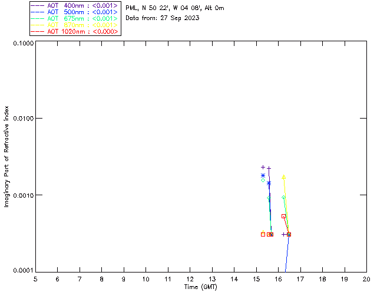Click the x-axis tick label 11

(x=168, y=279)
